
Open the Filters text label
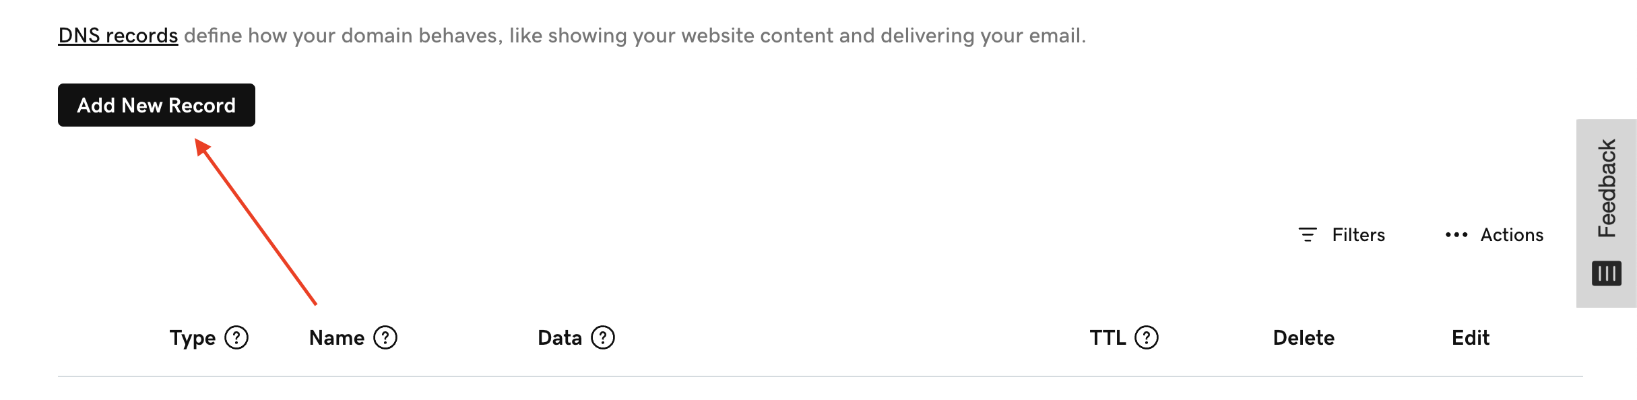click(1358, 234)
